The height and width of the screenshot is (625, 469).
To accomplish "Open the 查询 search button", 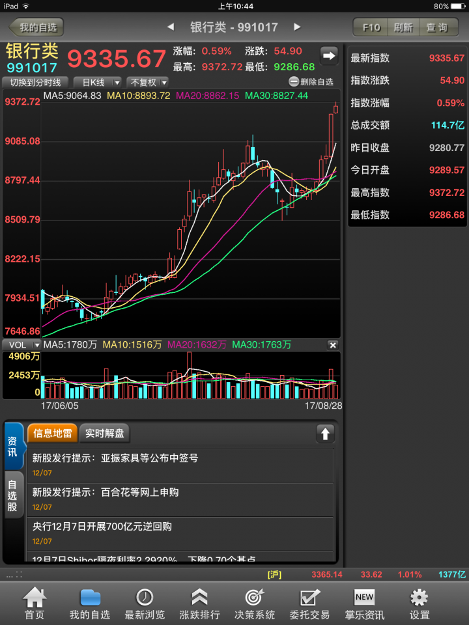I will point(438,27).
